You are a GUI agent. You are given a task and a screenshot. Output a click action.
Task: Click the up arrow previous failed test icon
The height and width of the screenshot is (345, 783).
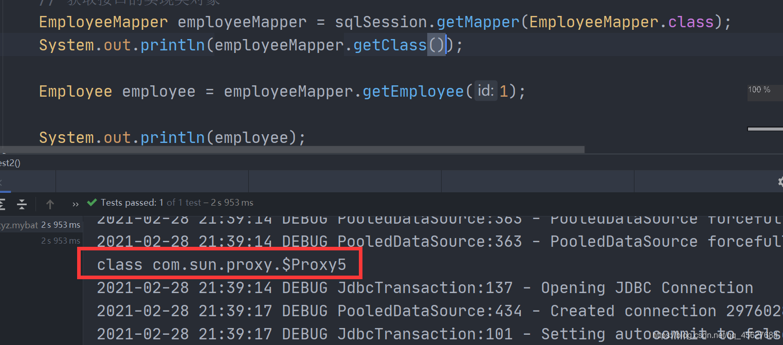[x=50, y=204]
